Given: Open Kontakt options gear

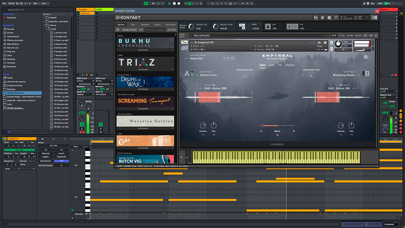Looking at the screenshot, I should [322, 18].
